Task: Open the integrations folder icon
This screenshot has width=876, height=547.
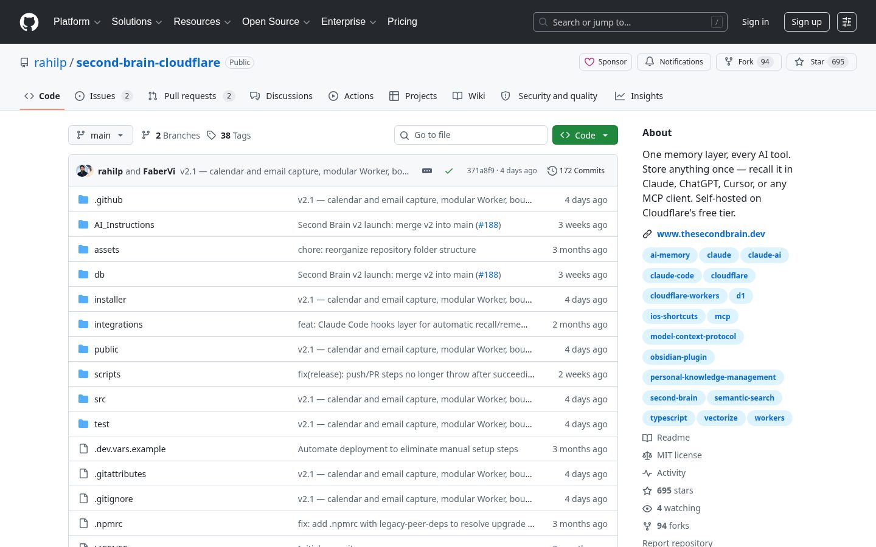Action: (83, 324)
